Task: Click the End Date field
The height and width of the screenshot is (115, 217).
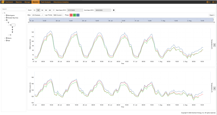Action: coord(103,10)
